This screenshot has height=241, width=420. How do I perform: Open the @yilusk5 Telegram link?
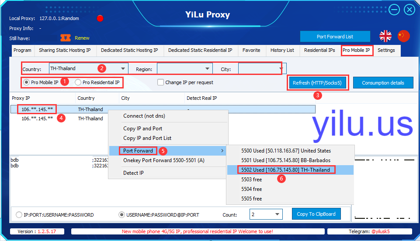click(x=381, y=231)
